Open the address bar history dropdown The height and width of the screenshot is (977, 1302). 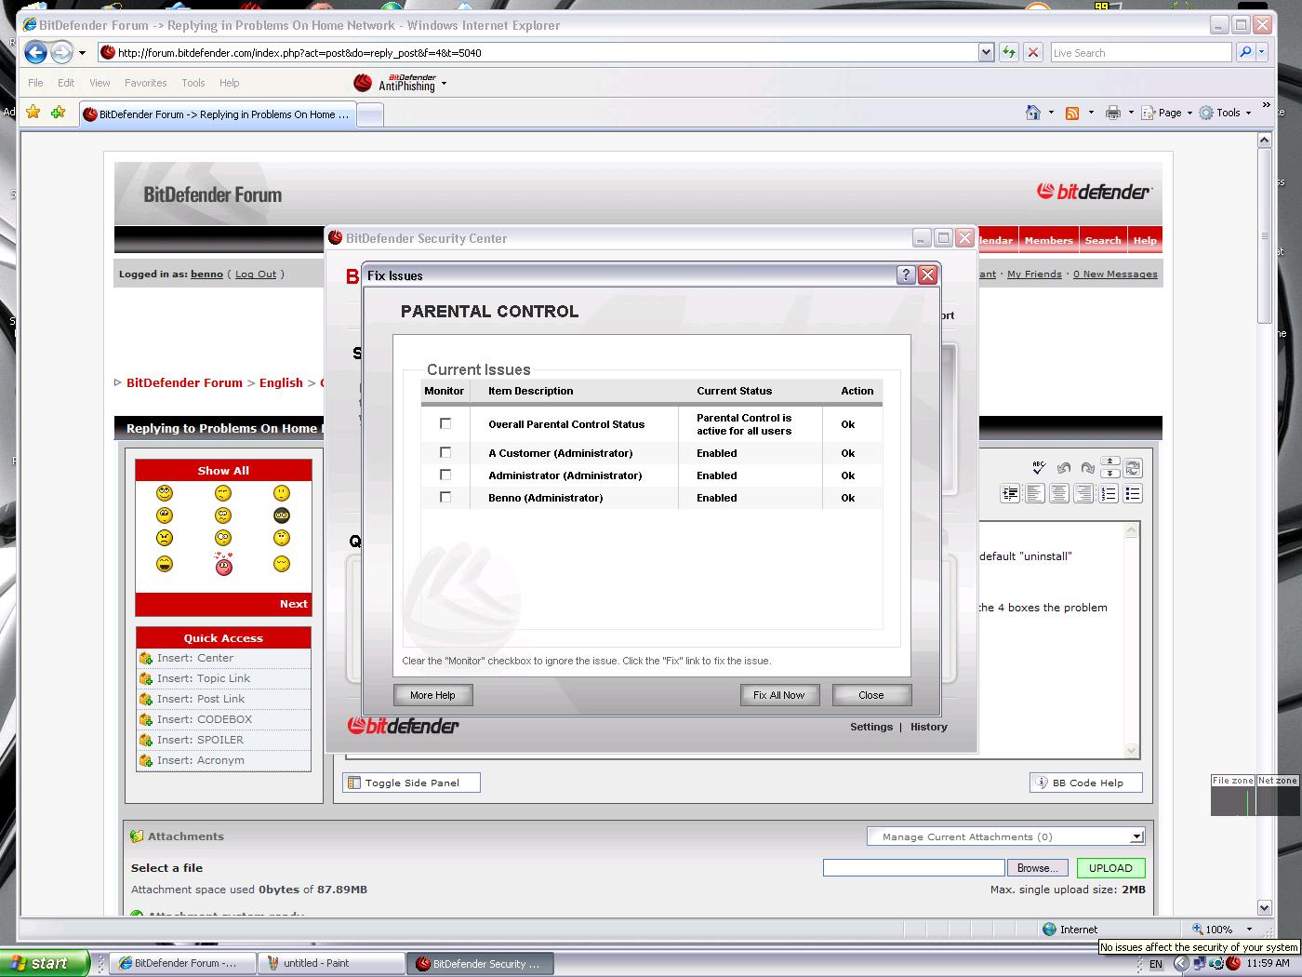pyautogui.click(x=986, y=53)
